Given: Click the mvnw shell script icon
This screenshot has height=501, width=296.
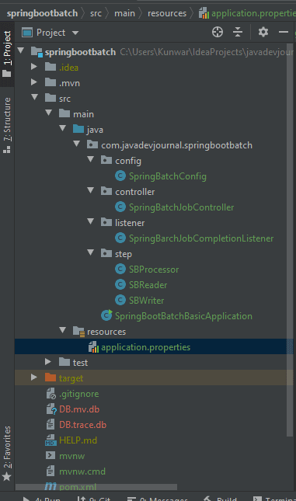Looking at the screenshot, I should (50, 455).
